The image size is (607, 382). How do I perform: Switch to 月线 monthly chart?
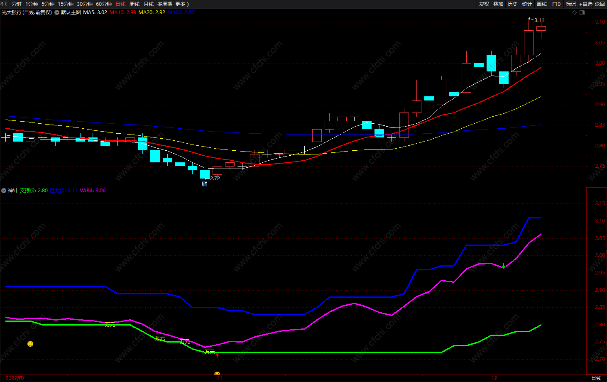tap(149, 4)
